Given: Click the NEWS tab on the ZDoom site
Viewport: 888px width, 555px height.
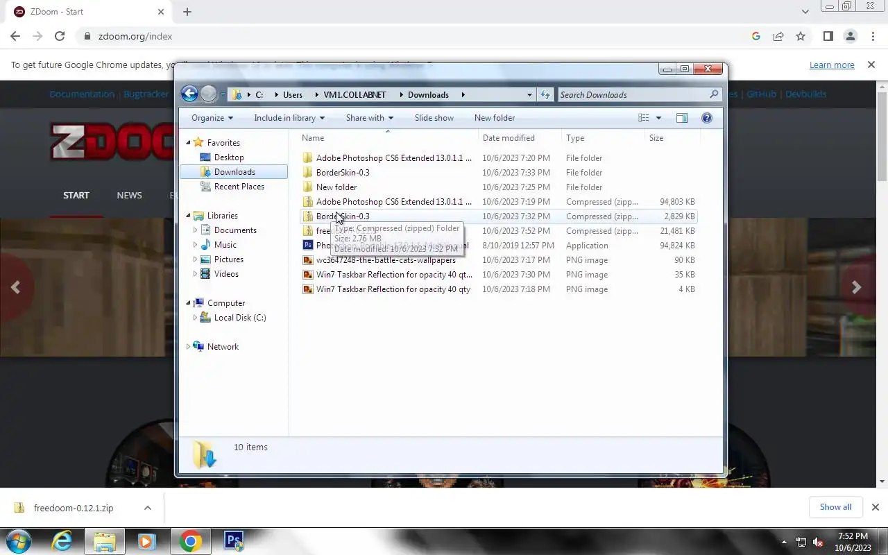Looking at the screenshot, I should click(129, 196).
